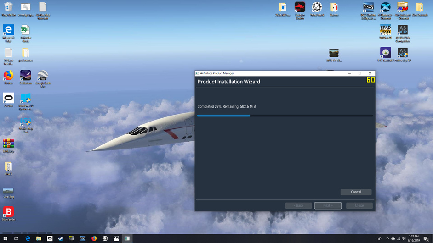Select the Microsoft Edge desktop shortcut

click(x=8, y=33)
